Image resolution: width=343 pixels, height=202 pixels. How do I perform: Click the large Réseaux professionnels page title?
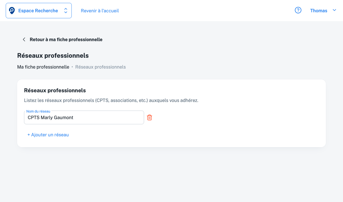(x=53, y=55)
